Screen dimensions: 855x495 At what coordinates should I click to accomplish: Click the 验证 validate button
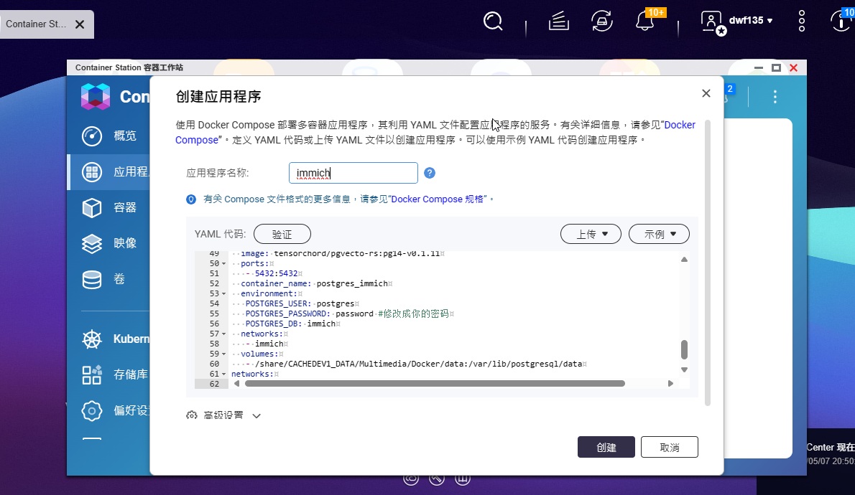click(282, 234)
